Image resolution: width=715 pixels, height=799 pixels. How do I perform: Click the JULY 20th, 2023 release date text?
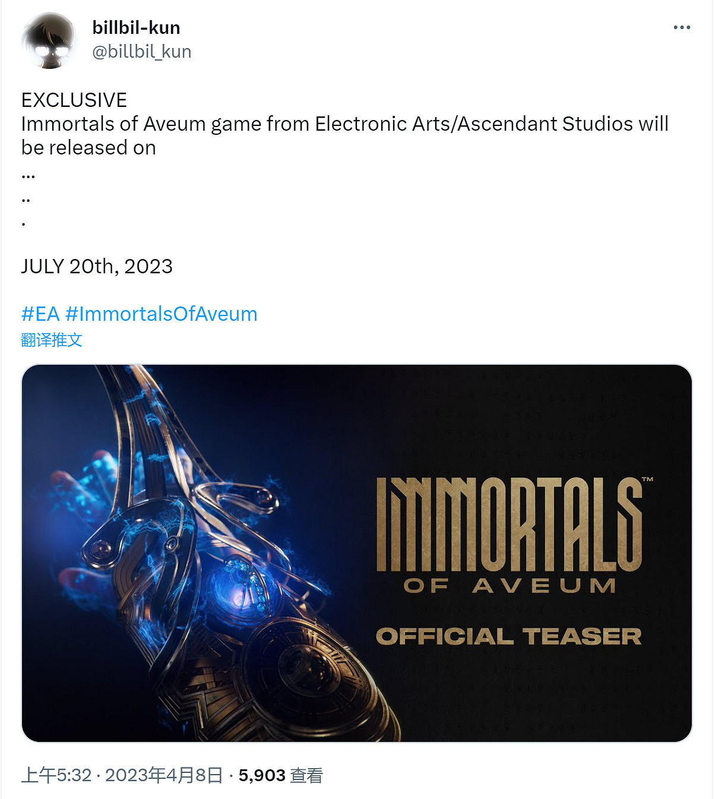point(97,266)
